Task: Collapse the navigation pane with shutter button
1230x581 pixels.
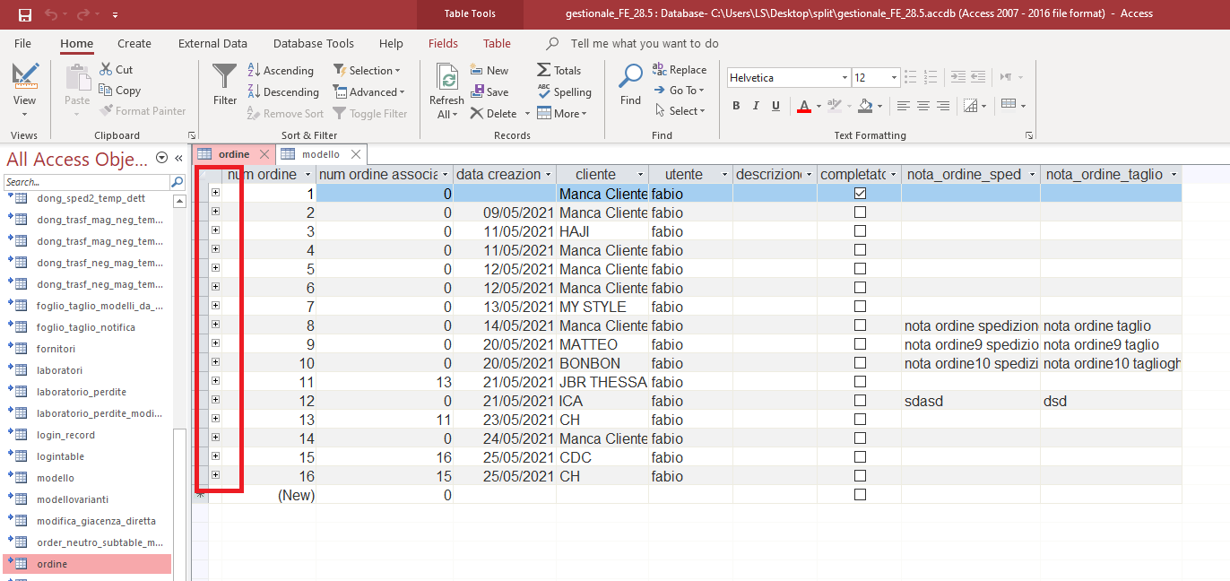Action: [x=178, y=158]
